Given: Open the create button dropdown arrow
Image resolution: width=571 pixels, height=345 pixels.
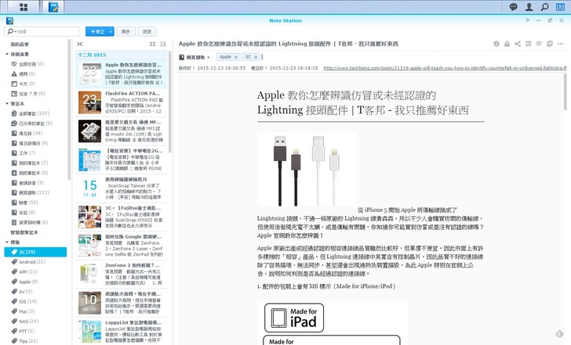Looking at the screenshot, I should pyautogui.click(x=111, y=31).
